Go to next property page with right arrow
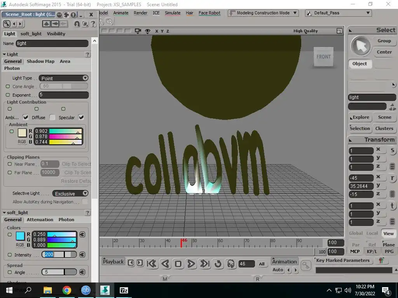 click(20, 24)
